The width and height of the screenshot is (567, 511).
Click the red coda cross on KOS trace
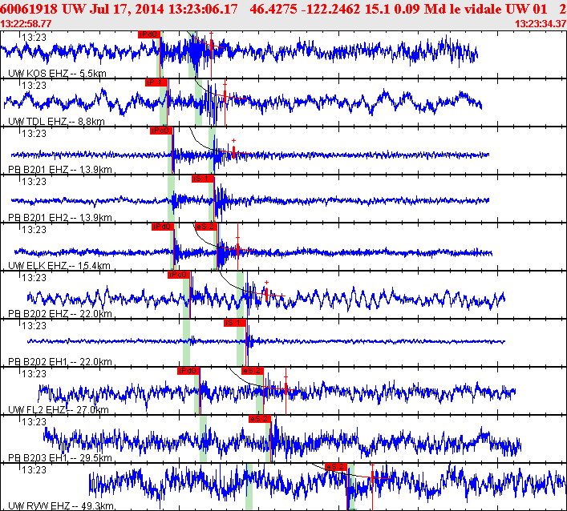click(x=211, y=33)
